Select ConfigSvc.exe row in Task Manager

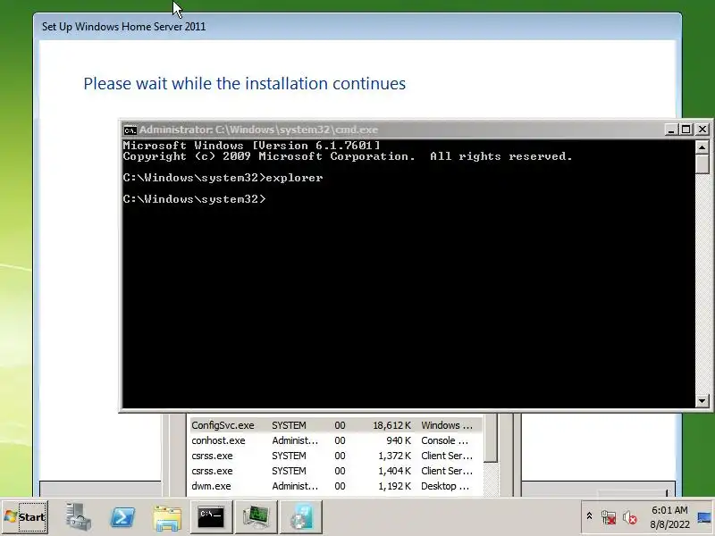click(336, 425)
